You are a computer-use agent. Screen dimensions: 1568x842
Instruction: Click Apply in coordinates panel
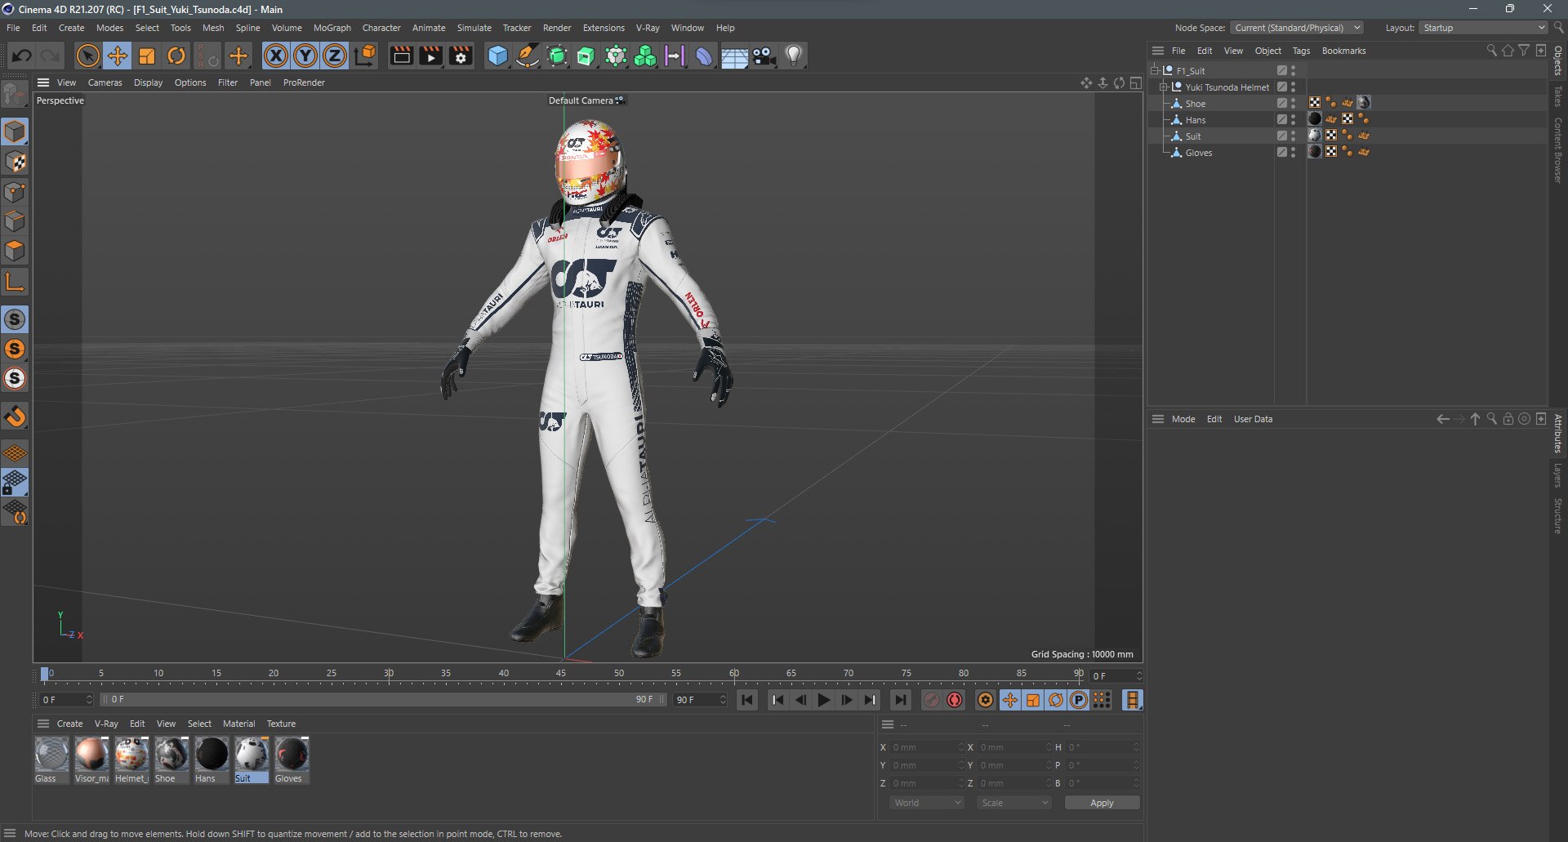pyautogui.click(x=1102, y=803)
